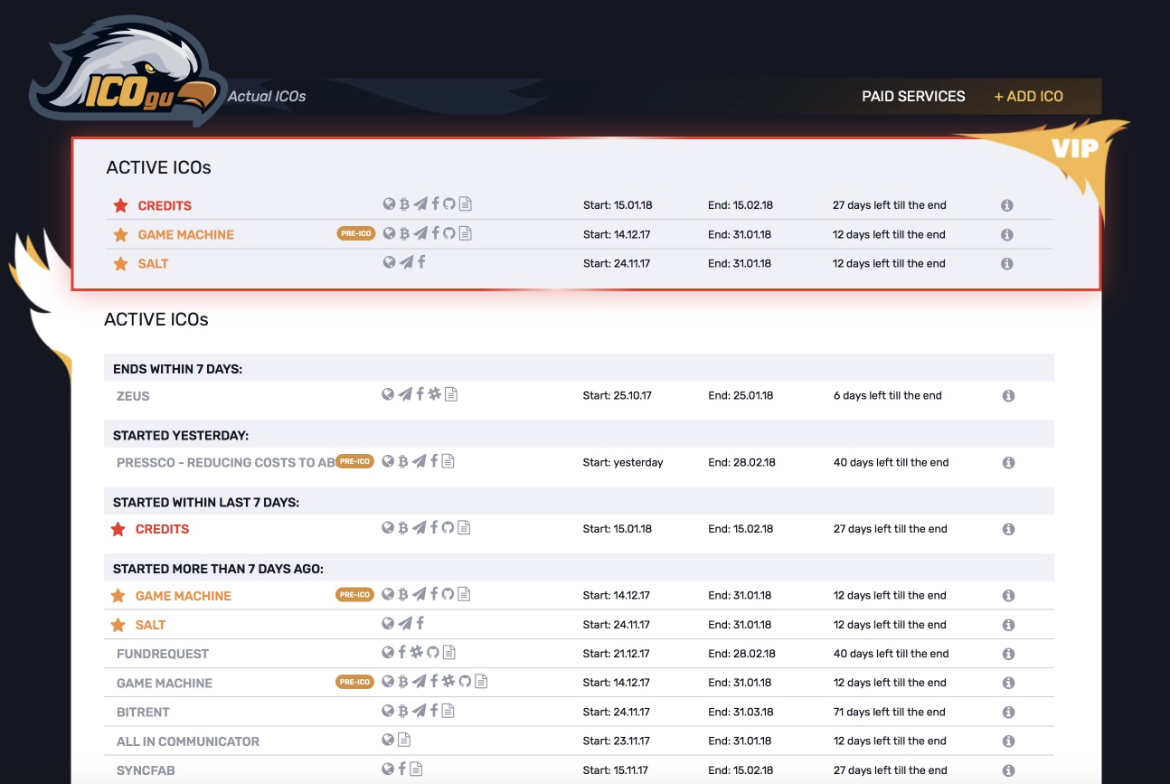The image size is (1170, 784).
Task: Open the website globe icon for ZEUS
Action: point(388,394)
